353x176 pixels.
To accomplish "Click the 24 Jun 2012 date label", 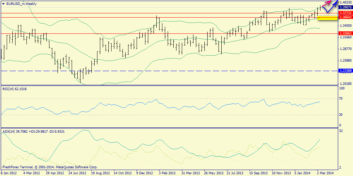I will pos(77,173).
